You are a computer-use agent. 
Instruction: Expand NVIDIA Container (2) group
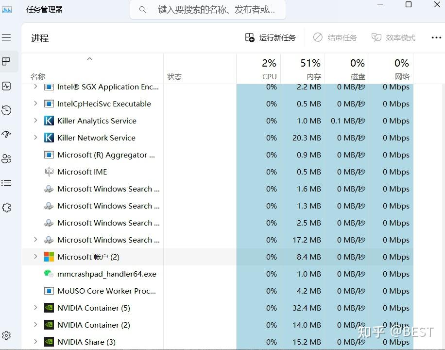35,325
